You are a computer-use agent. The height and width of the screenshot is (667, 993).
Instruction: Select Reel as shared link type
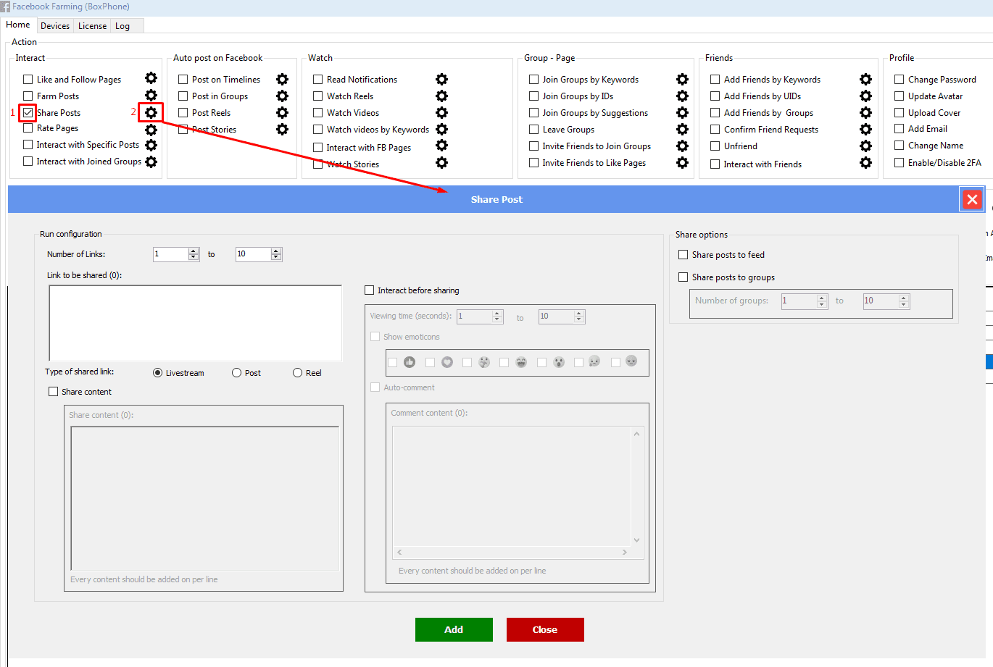[297, 372]
